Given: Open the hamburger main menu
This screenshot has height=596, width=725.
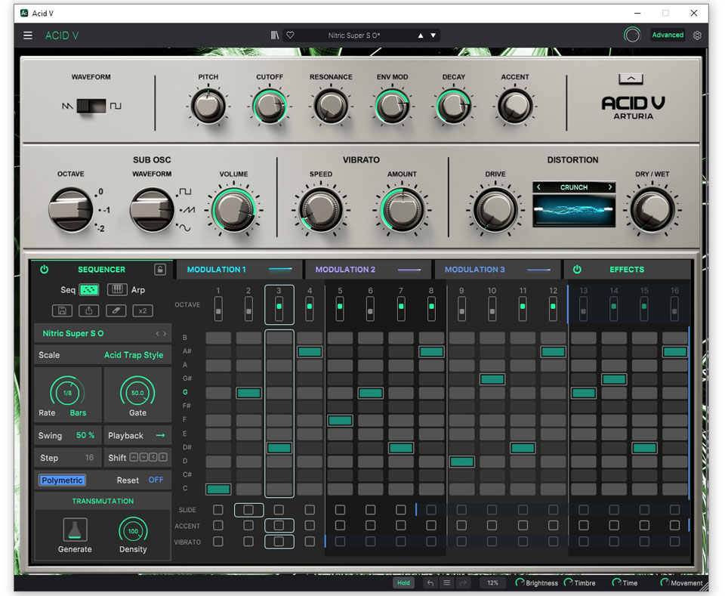Looking at the screenshot, I should point(28,36).
